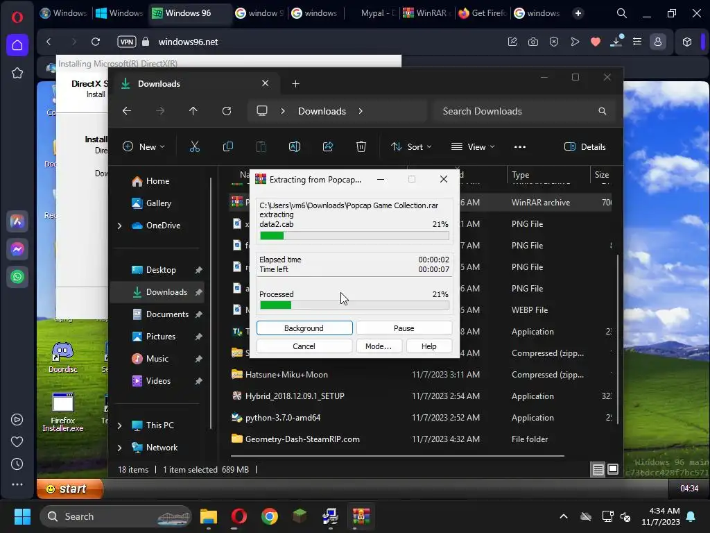Open WhatsApp in Opera sidebar

(17, 277)
